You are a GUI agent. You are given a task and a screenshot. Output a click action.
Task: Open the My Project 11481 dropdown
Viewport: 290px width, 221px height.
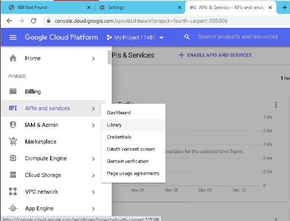pos(135,37)
